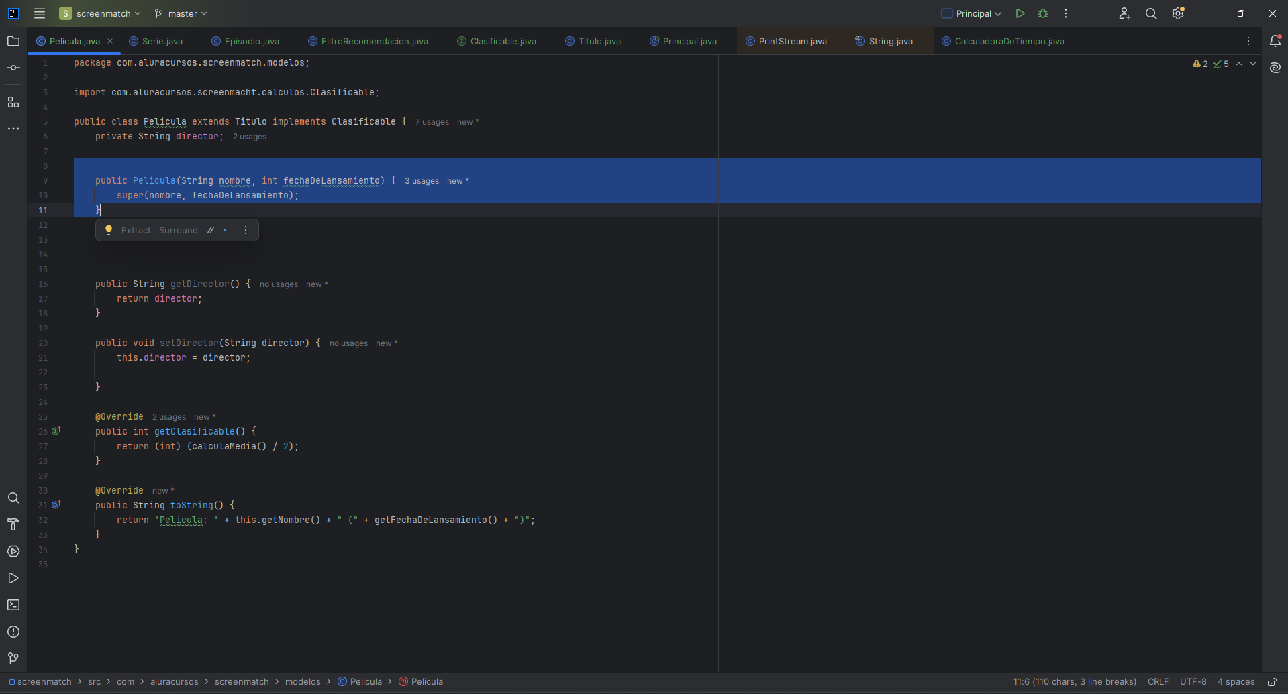
Task: Open the Run tool window in sidebar
Action: coord(13,578)
